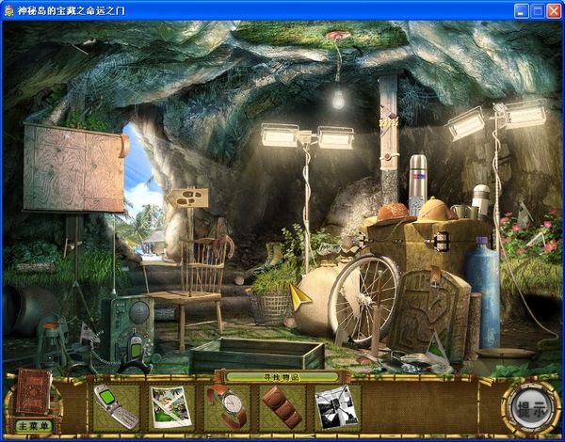The width and height of the screenshot is (565, 442).
Task: Select the torn color photo inventory item
Action: pyautogui.click(x=170, y=406)
